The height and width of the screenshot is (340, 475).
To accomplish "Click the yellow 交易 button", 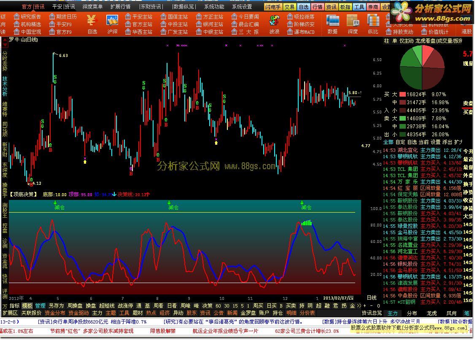I will [x=289, y=7].
